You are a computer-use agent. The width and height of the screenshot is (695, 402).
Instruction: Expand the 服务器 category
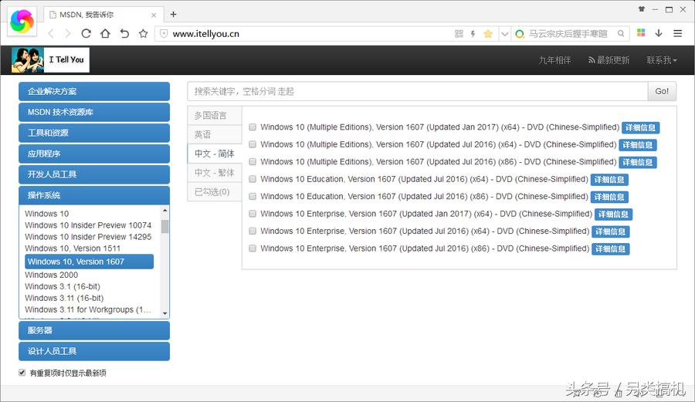(94, 330)
